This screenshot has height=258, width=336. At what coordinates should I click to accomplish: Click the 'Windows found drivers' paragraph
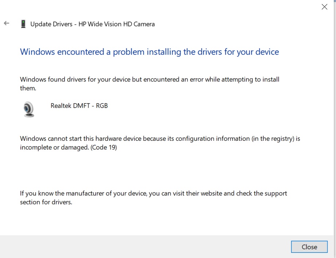click(150, 84)
